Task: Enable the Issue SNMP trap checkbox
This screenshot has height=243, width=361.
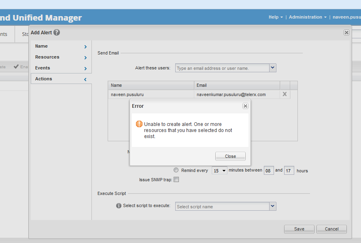Action: 176,180
